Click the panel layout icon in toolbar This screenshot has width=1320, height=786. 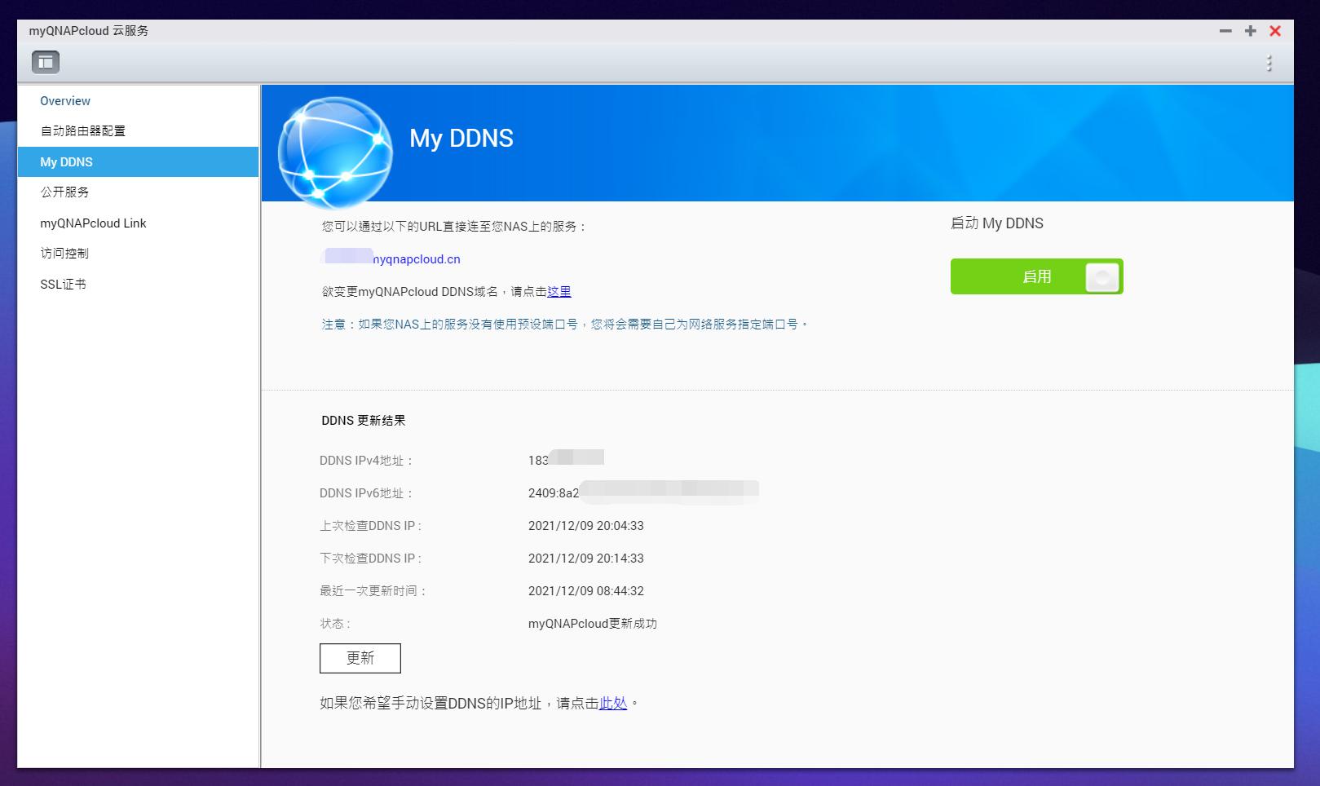(46, 61)
